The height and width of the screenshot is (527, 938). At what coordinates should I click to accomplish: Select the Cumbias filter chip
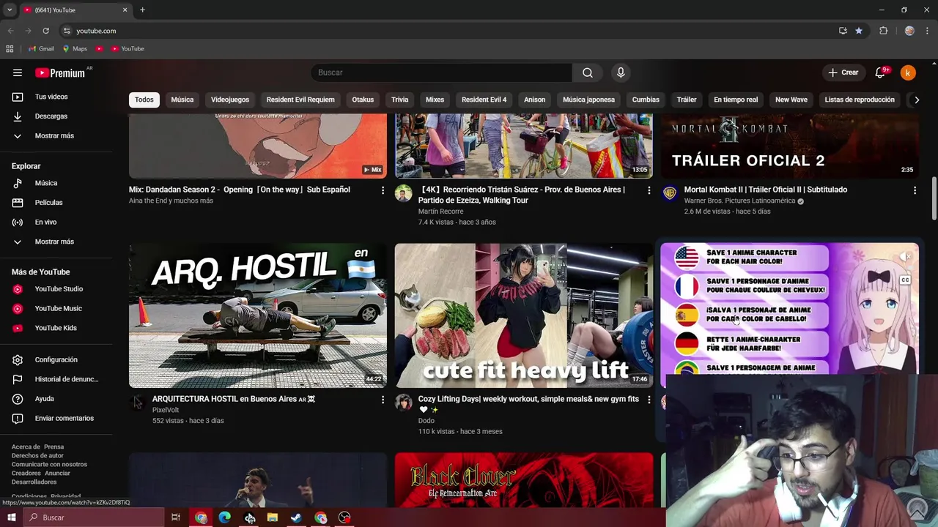pos(646,100)
